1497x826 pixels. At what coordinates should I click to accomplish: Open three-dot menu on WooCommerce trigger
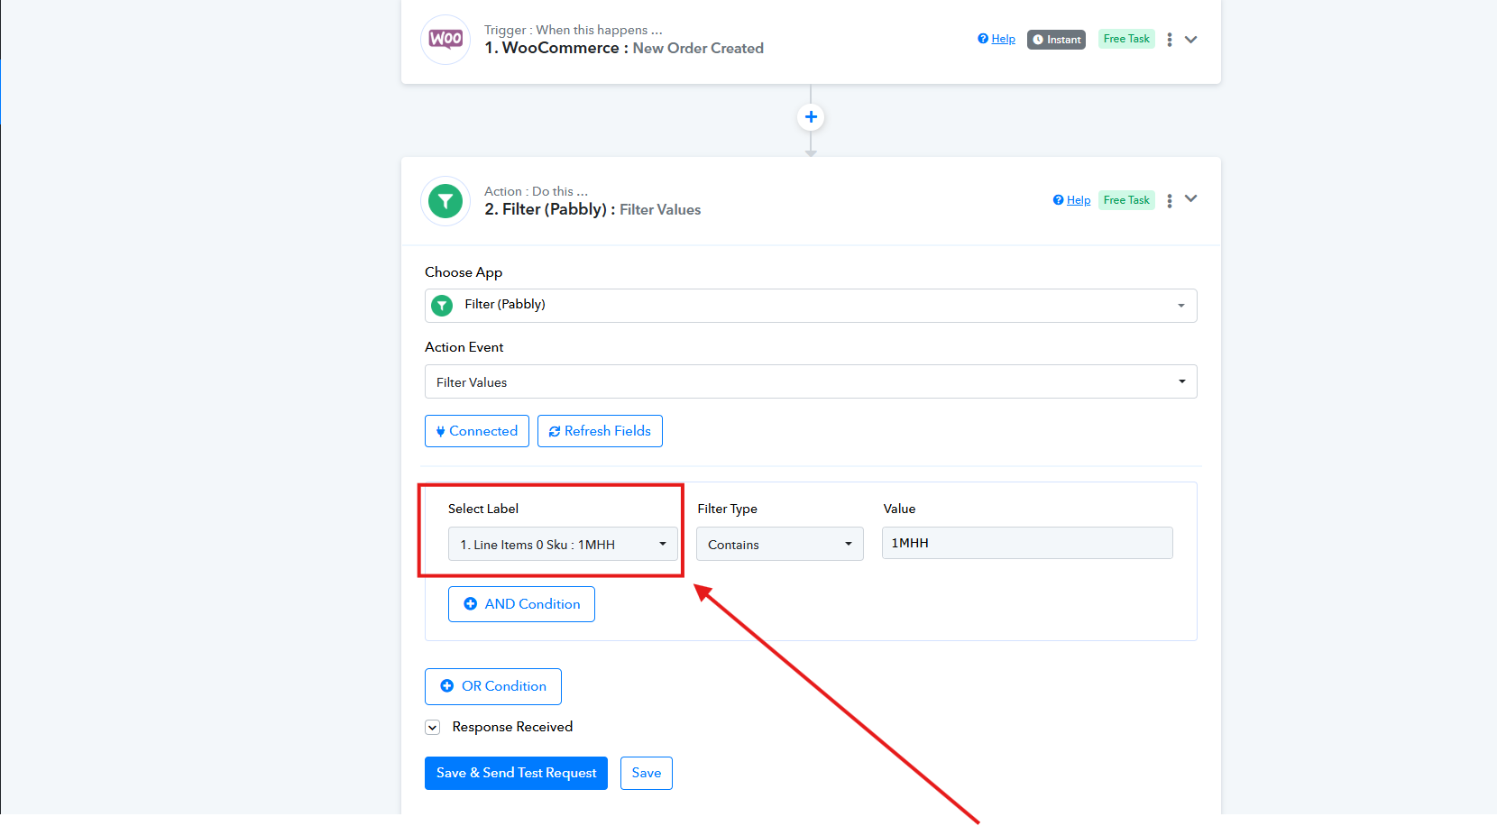pos(1170,40)
